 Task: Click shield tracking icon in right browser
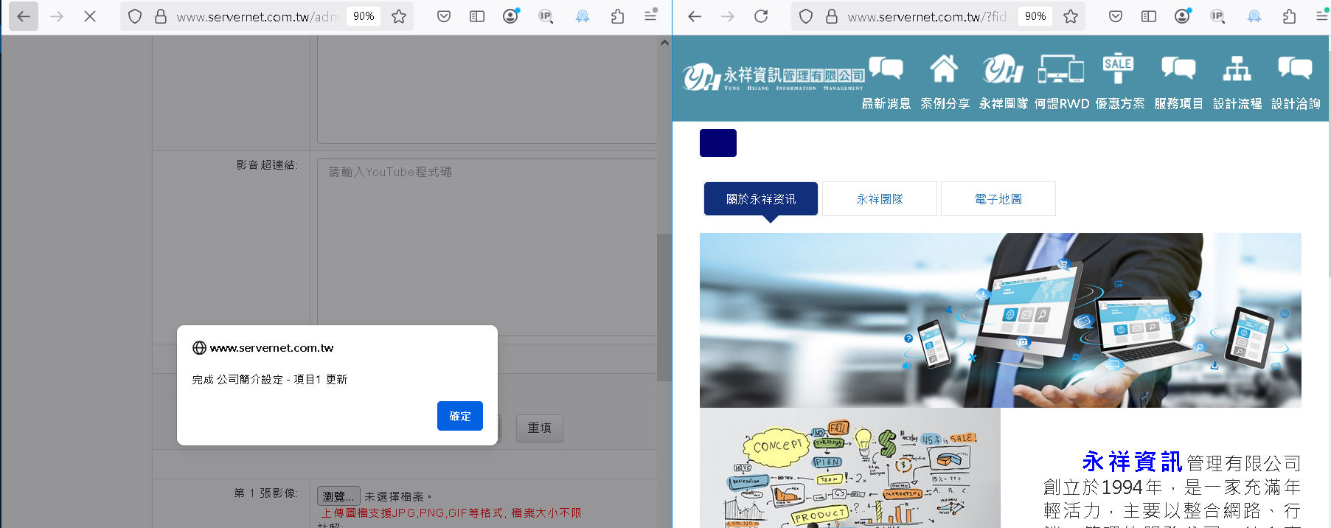pyautogui.click(x=806, y=16)
